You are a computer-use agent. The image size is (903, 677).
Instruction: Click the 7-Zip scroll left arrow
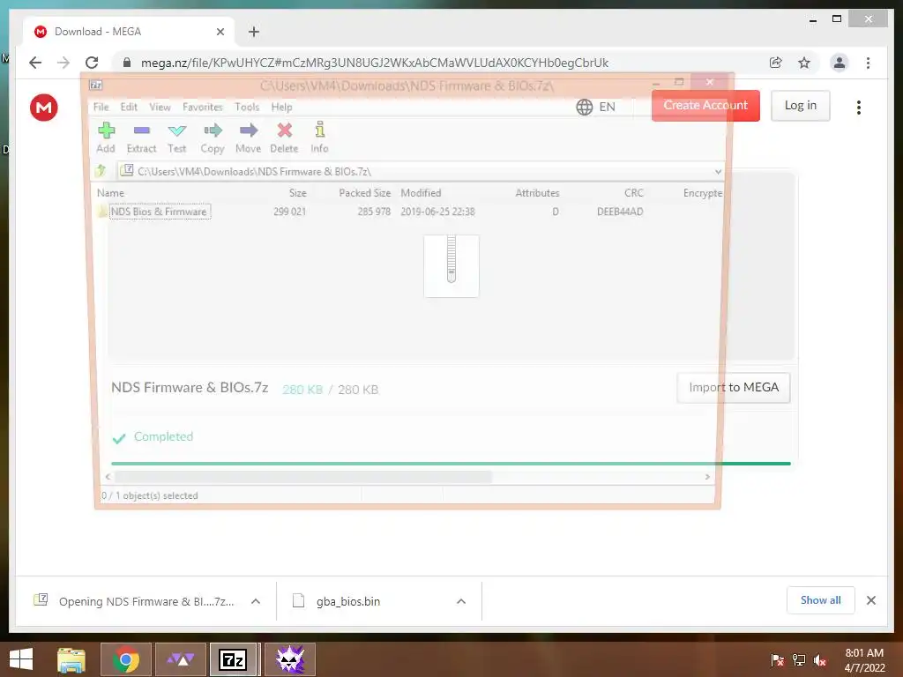(x=108, y=477)
